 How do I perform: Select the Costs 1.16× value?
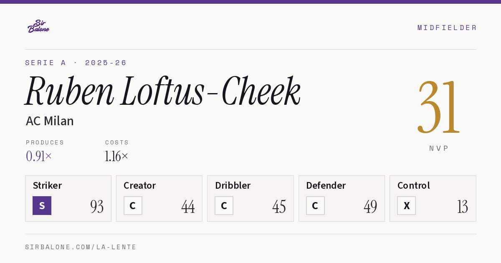click(x=116, y=156)
